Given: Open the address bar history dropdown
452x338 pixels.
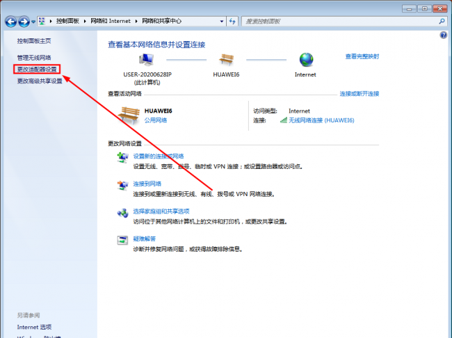Looking at the screenshot, I should coord(221,21).
